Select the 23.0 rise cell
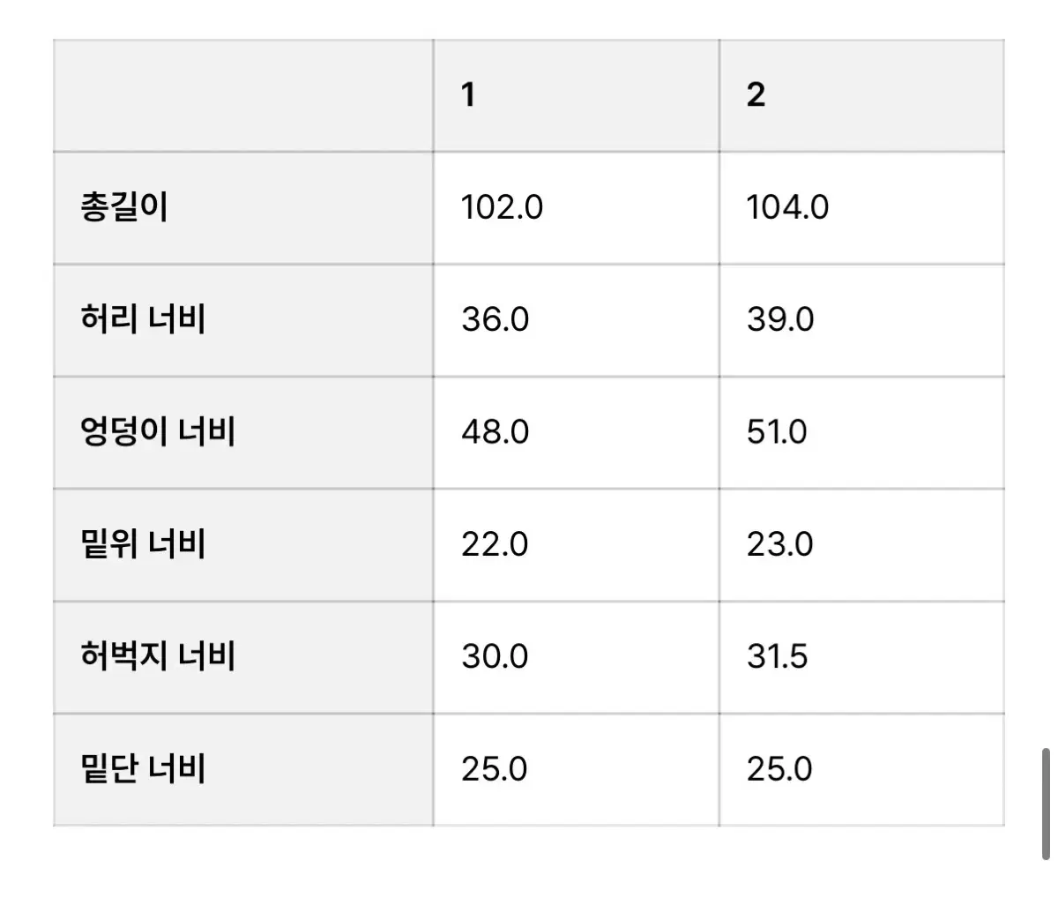Screen dimensions: 1058x898 coord(861,545)
